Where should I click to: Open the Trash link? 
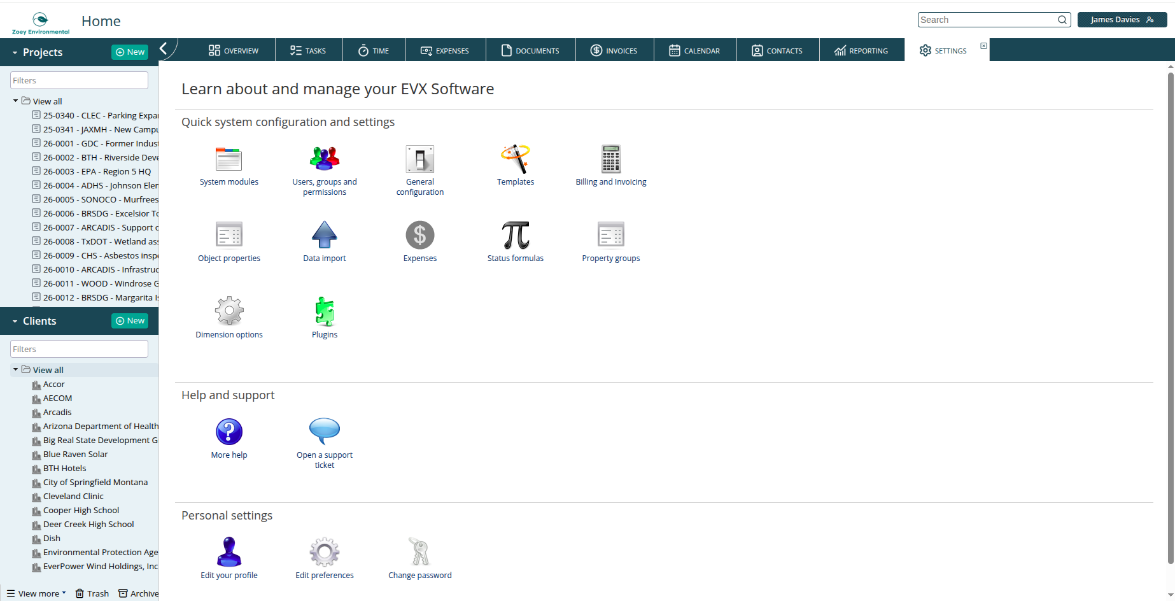(92, 593)
